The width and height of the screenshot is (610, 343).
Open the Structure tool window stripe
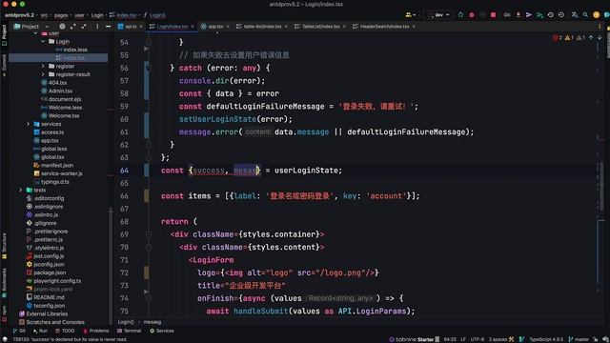point(4,246)
